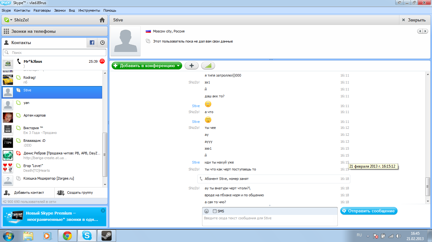Image resolution: width=432 pixels, height=242 pixels.
Task: Open the Контакты menu
Action: 22,10
